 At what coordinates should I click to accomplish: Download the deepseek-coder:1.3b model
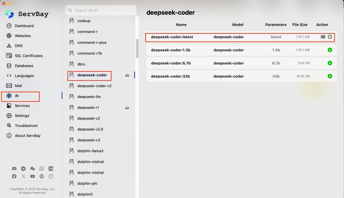click(330, 50)
